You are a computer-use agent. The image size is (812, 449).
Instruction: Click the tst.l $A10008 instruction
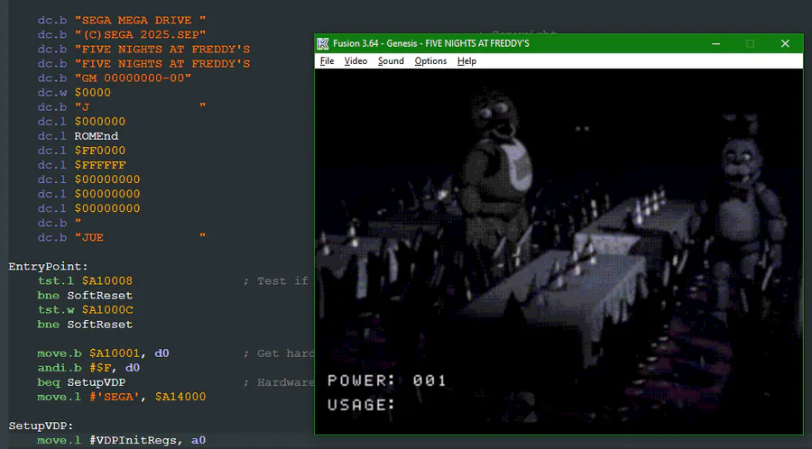click(85, 281)
